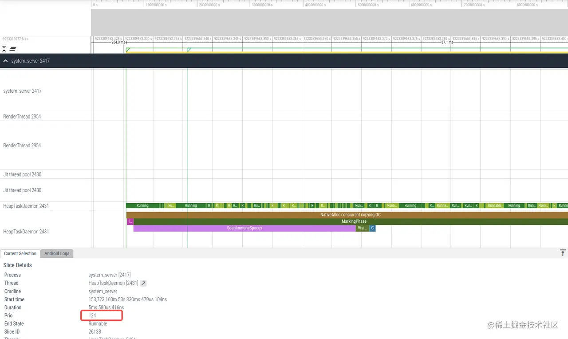This screenshot has height=339, width=568.
Task: Click the Visi... slice next to ScanImmuneSpaces
Action: tap(362, 228)
